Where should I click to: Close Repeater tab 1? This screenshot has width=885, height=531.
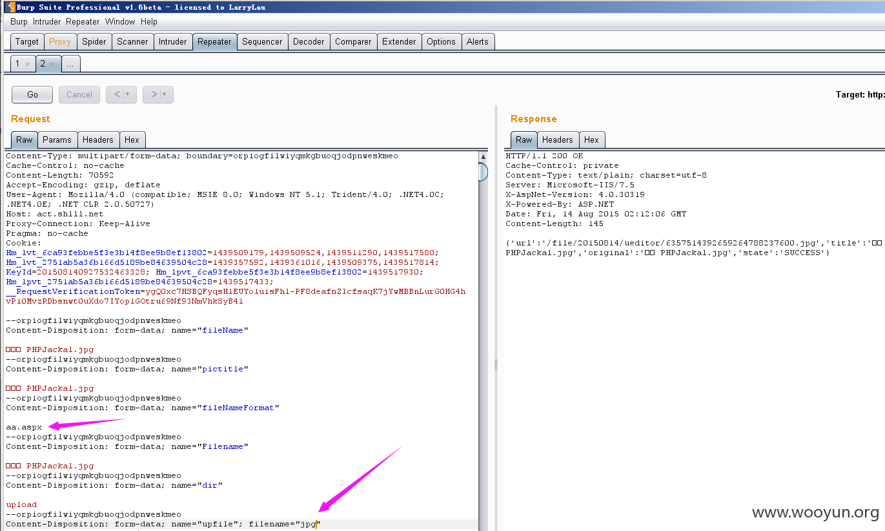[x=27, y=64]
